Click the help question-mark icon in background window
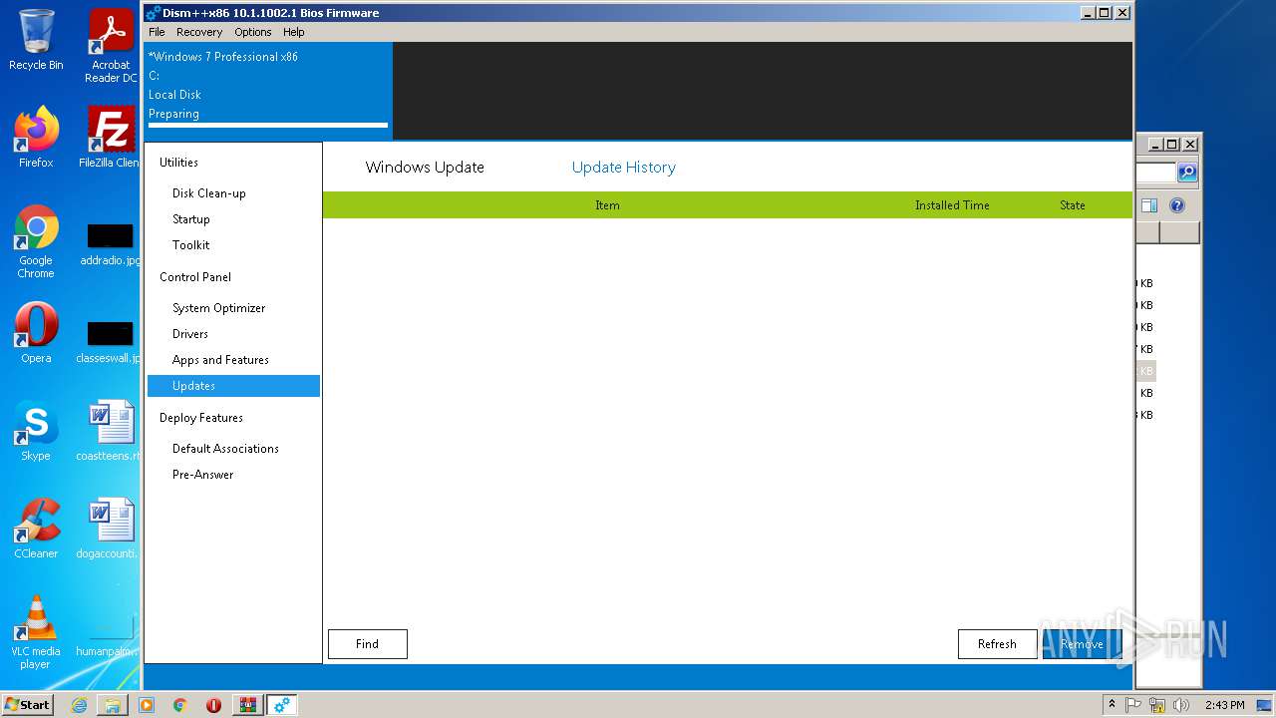This screenshot has height=718, width=1276. [x=1177, y=205]
